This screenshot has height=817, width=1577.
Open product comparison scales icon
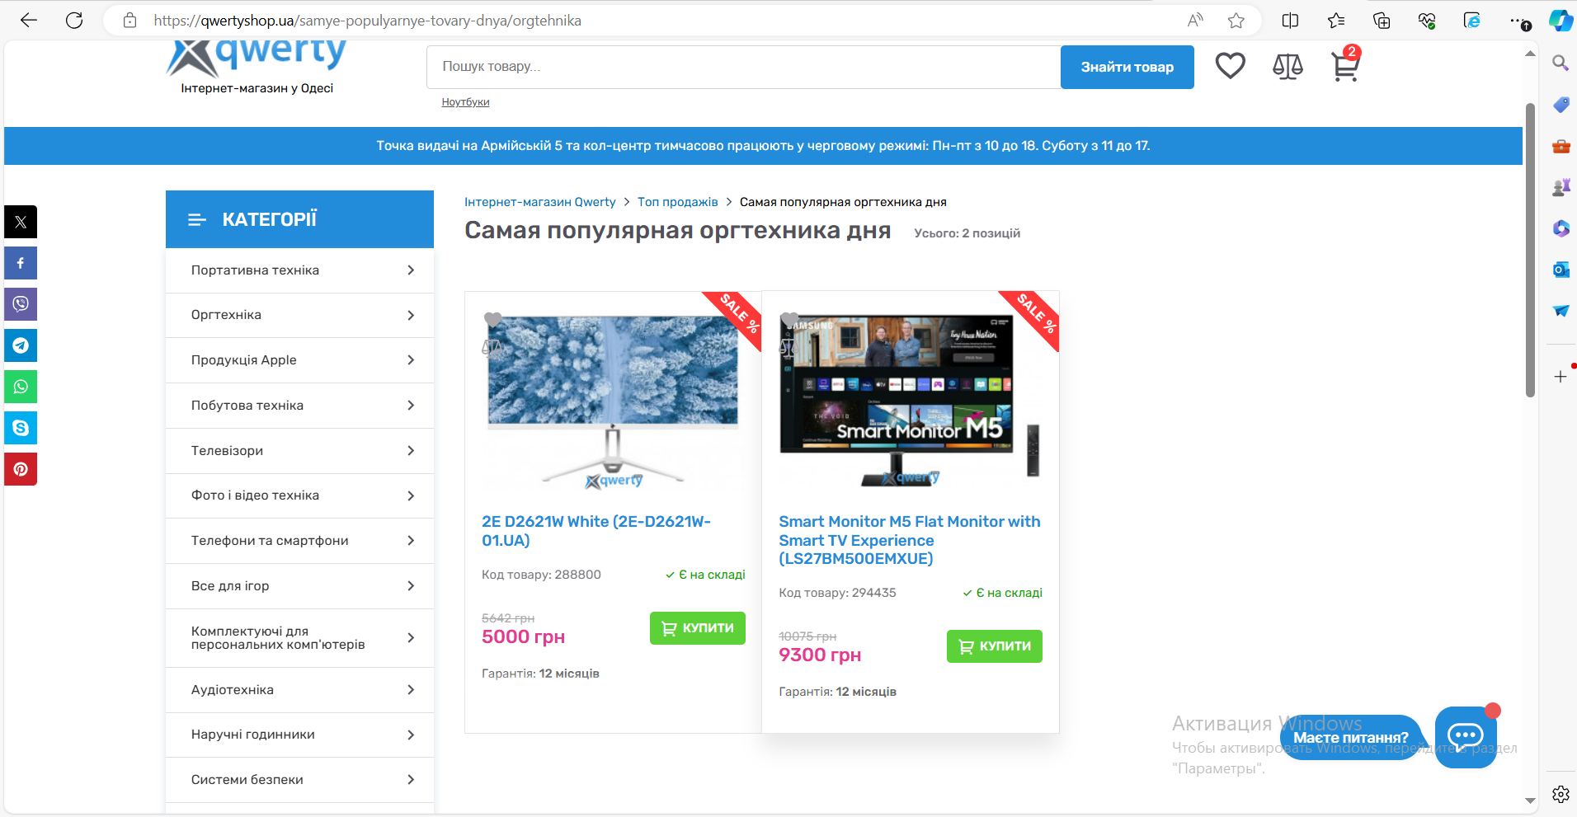tap(1287, 66)
